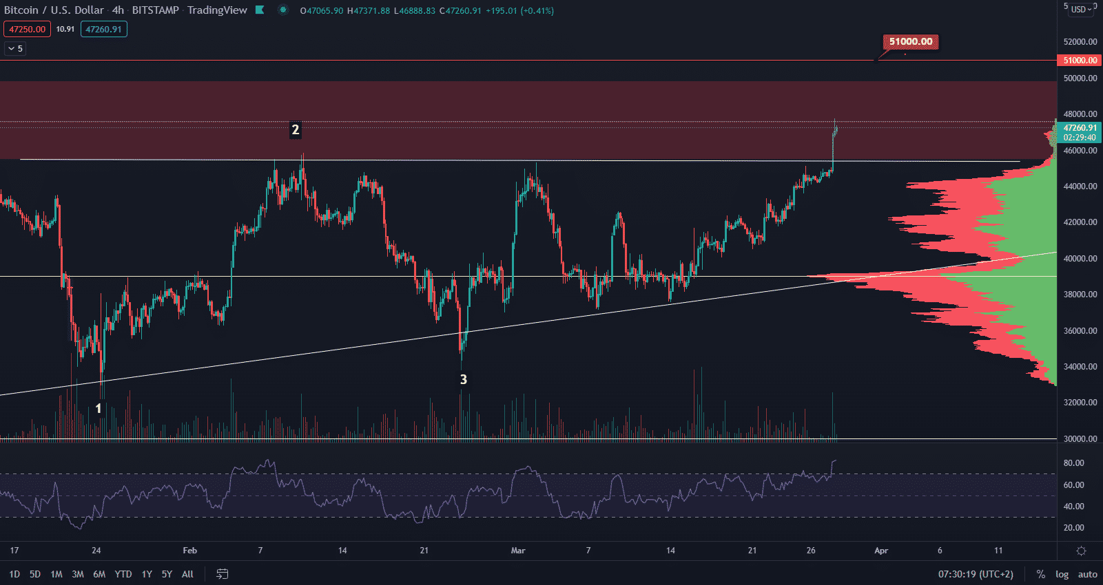The width and height of the screenshot is (1103, 585).
Task: Click the teal flag icon beside TradingView
Action: click(260, 10)
